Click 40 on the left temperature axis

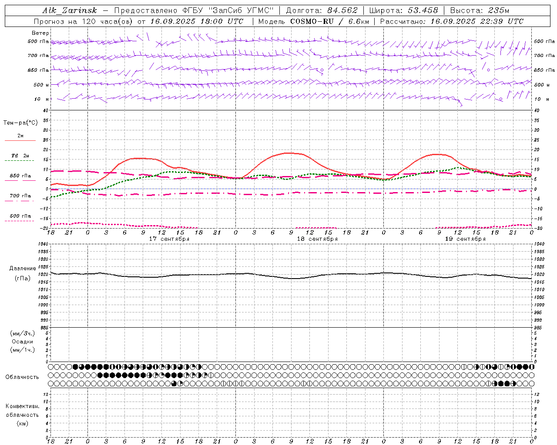(46, 110)
